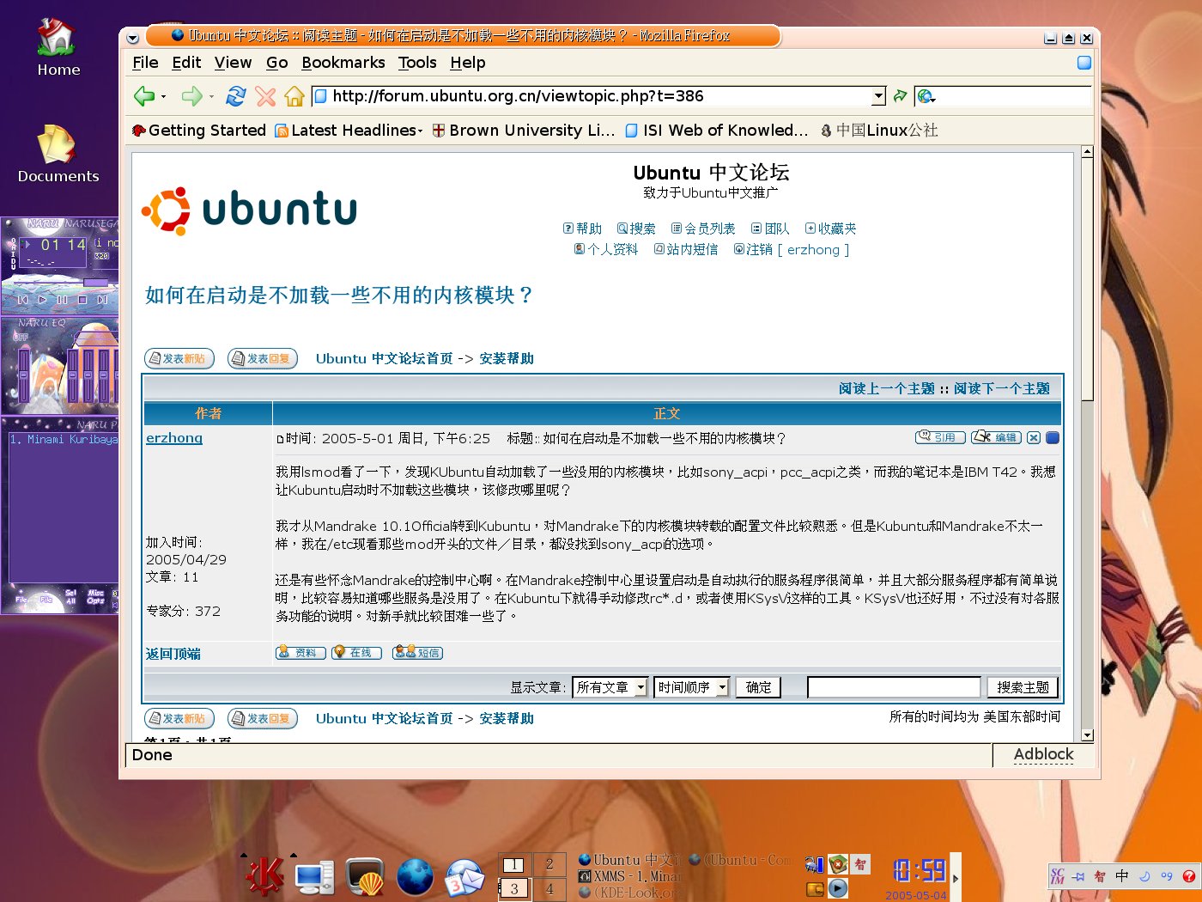The width and height of the screenshot is (1202, 902).
Task: Switch to virtual desktop 2 in pager
Action: coord(549,864)
